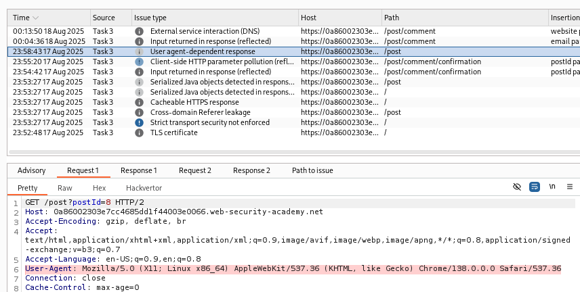Select the User agent-dependent response row

coord(293,51)
